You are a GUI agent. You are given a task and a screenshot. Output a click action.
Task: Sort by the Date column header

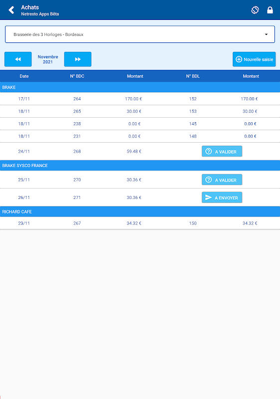click(x=24, y=76)
